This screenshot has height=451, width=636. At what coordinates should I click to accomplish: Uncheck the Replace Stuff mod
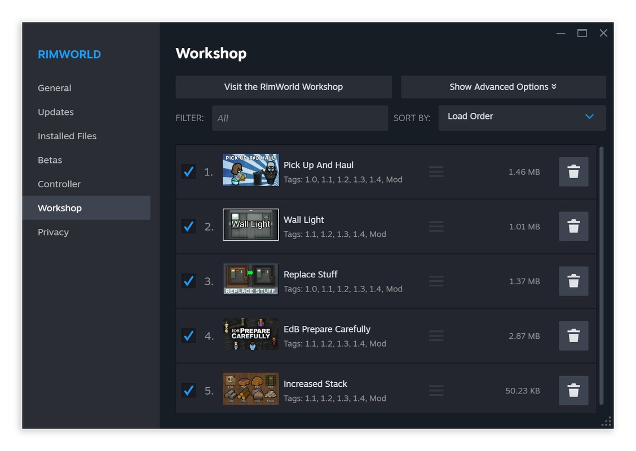[x=188, y=281]
